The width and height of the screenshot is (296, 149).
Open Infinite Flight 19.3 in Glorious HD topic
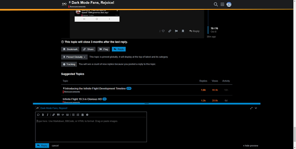coord(82,99)
